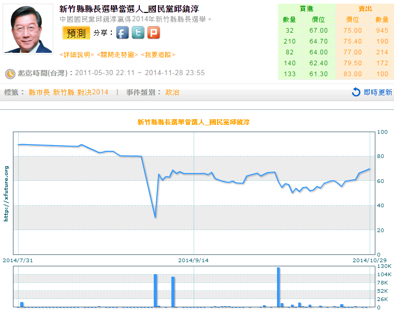This screenshot has height=314, width=394.
Task: Click the page title 新竹縣縣長選舉當選人_國民黨邱鏡淳
Action: (129, 9)
